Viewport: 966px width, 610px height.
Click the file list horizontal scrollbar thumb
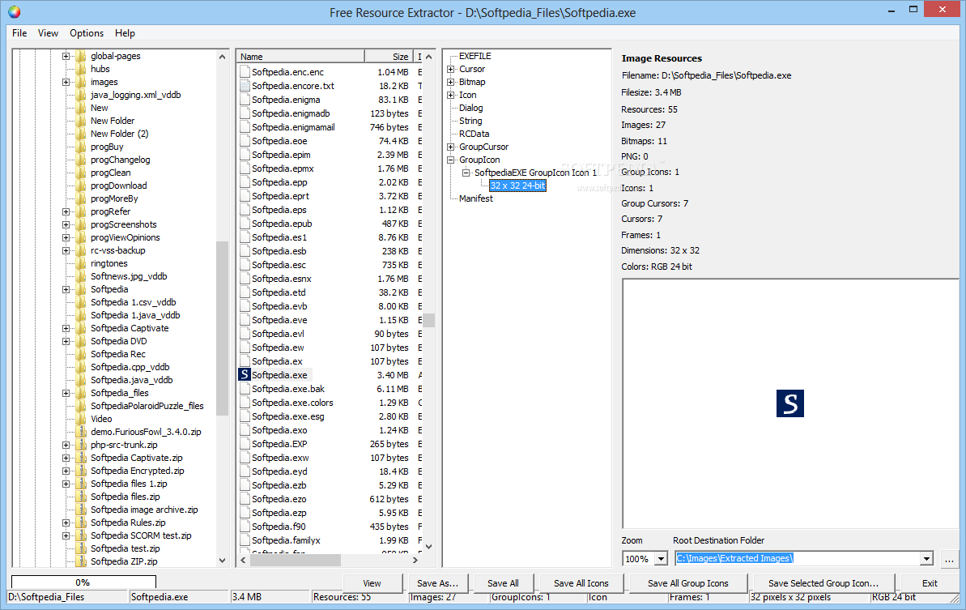coord(295,560)
